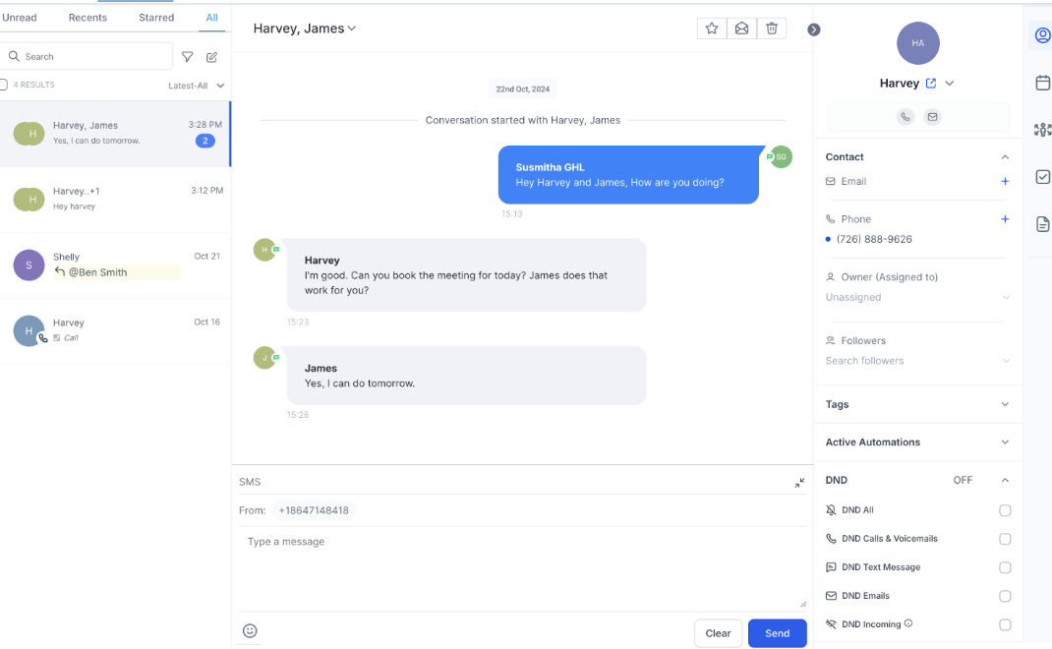Expand the Active Automations section
Image resolution: width=1052 pixels, height=649 pixels.
1005,442
